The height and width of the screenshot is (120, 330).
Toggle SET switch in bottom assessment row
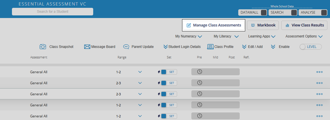pos(169,116)
